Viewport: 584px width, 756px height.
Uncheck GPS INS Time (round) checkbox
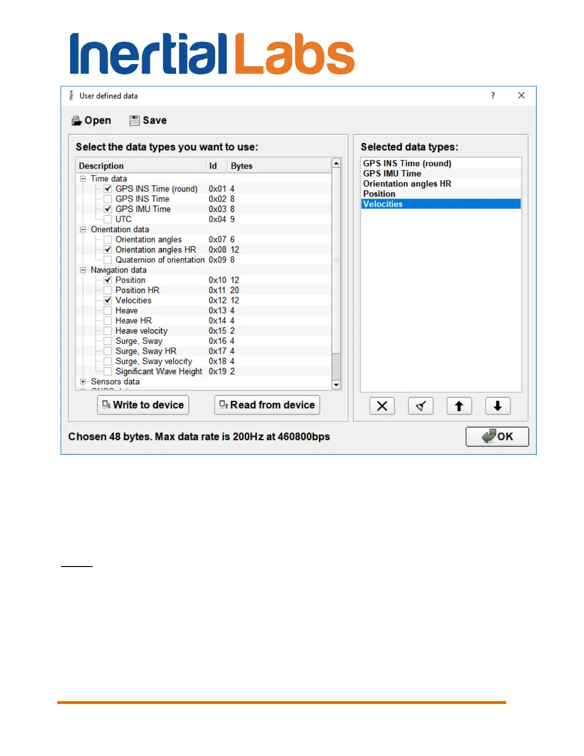point(108,189)
